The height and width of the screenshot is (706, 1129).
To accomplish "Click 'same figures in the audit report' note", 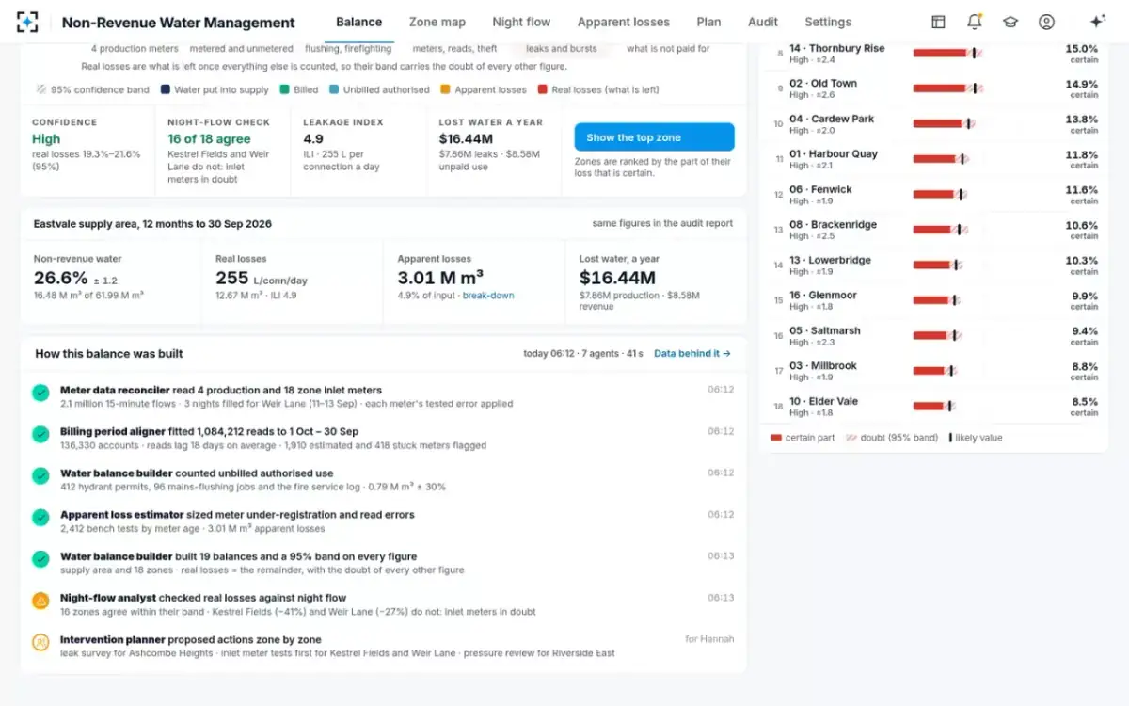I will coord(662,224).
